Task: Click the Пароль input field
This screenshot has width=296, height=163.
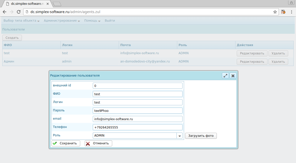Action: (x=137, y=111)
